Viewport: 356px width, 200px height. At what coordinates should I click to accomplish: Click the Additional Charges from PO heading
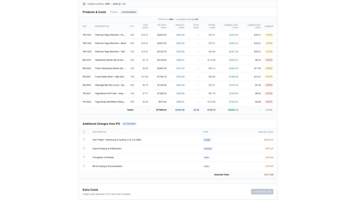click(101, 124)
